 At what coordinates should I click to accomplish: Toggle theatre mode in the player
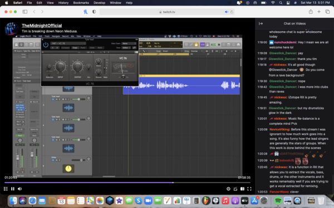[242, 189]
